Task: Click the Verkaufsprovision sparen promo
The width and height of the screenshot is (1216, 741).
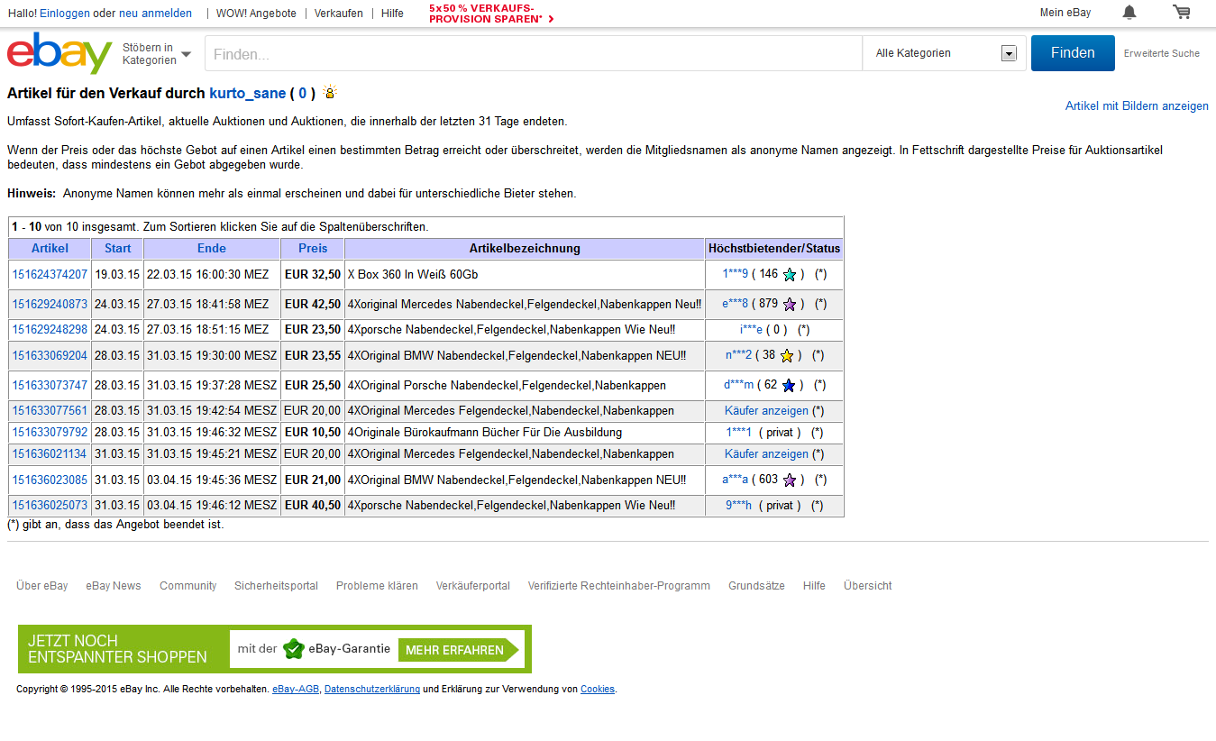Action: click(x=491, y=13)
